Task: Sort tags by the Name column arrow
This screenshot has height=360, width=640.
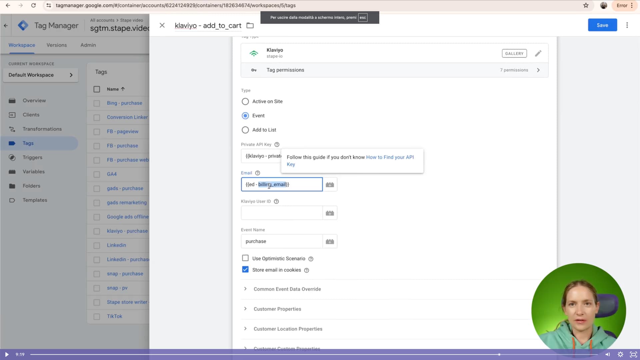Action: (123, 89)
